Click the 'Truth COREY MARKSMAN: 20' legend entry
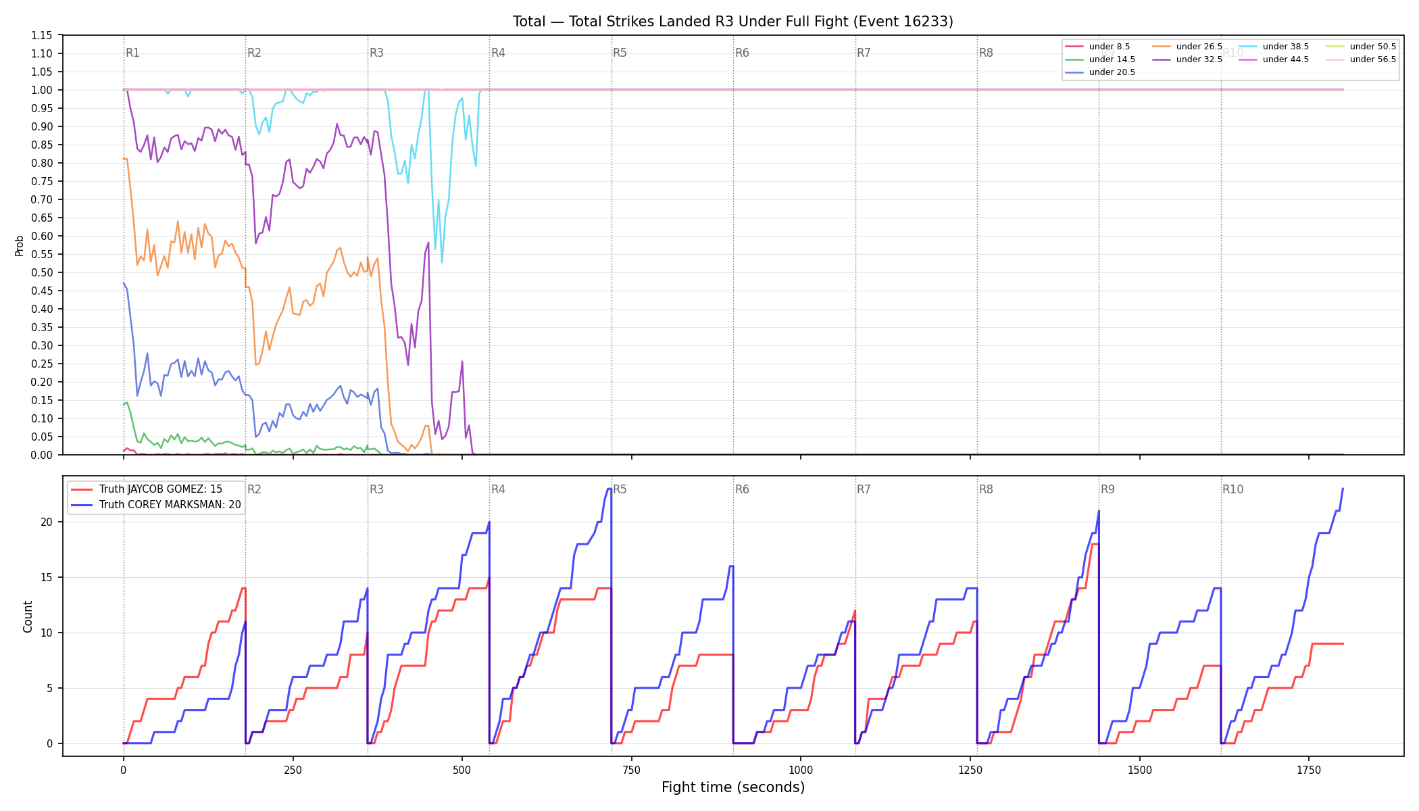1419x811 pixels. pyautogui.click(x=170, y=505)
